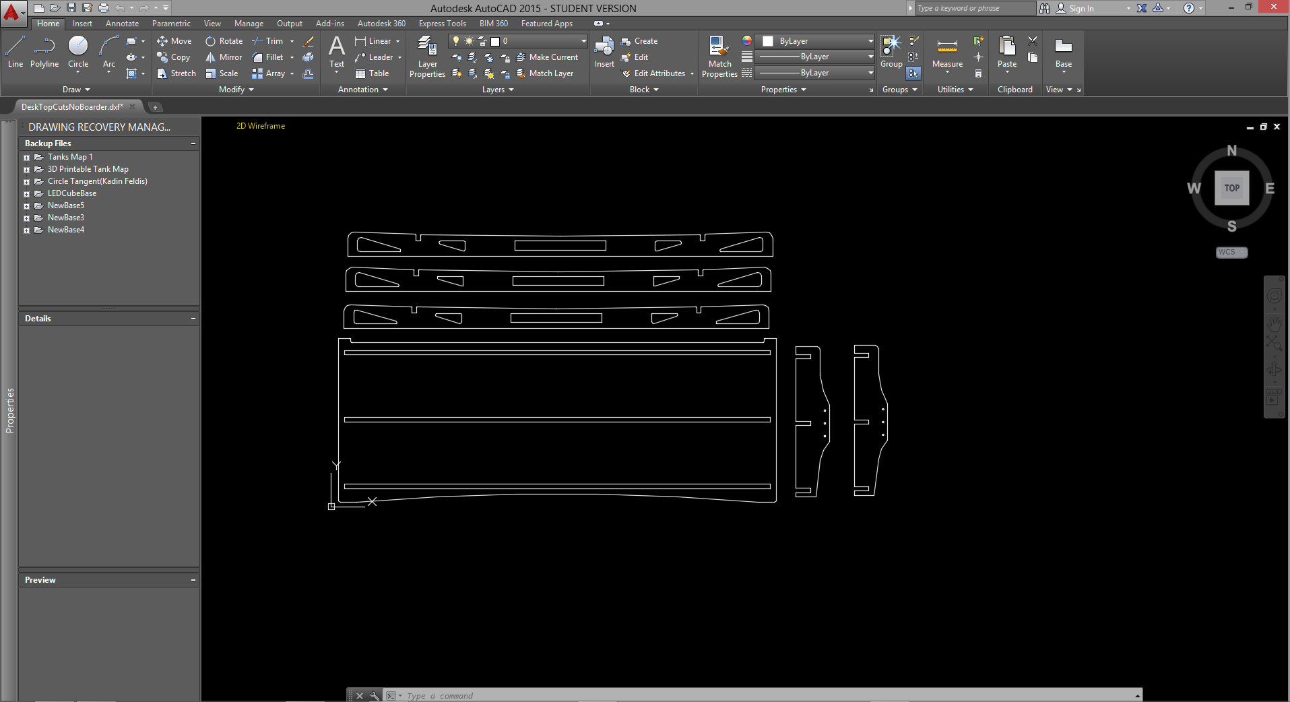Open the layer dropdown showing 0
Image resolution: width=1290 pixels, height=702 pixels.
(517, 41)
